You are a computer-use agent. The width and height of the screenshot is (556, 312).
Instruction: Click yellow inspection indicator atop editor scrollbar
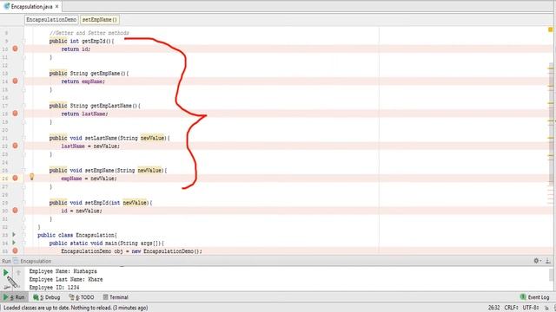550,29
